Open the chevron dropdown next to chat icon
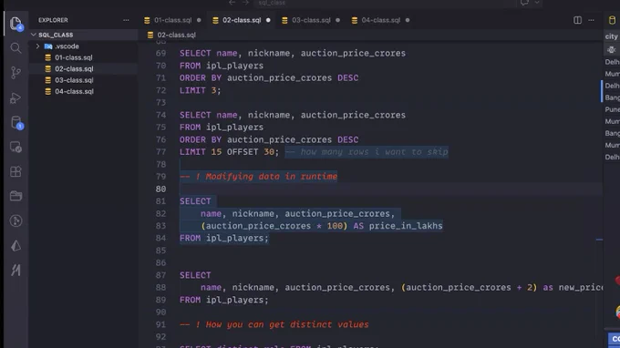This screenshot has height=348, width=620. click(537, 3)
